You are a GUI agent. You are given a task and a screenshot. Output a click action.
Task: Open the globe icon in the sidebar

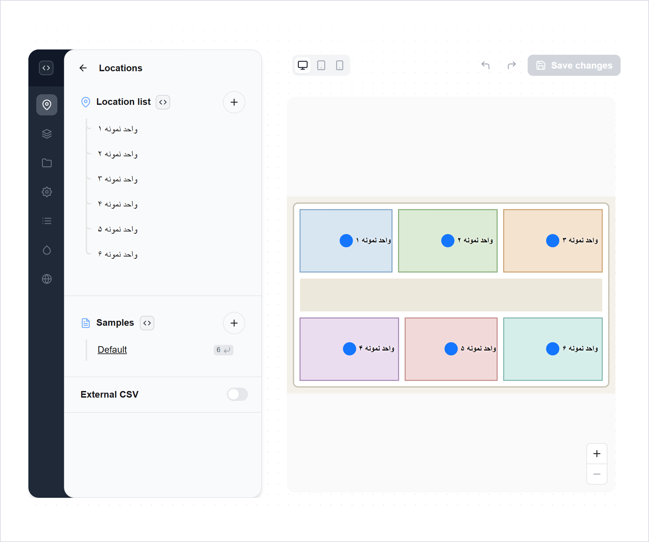47,279
